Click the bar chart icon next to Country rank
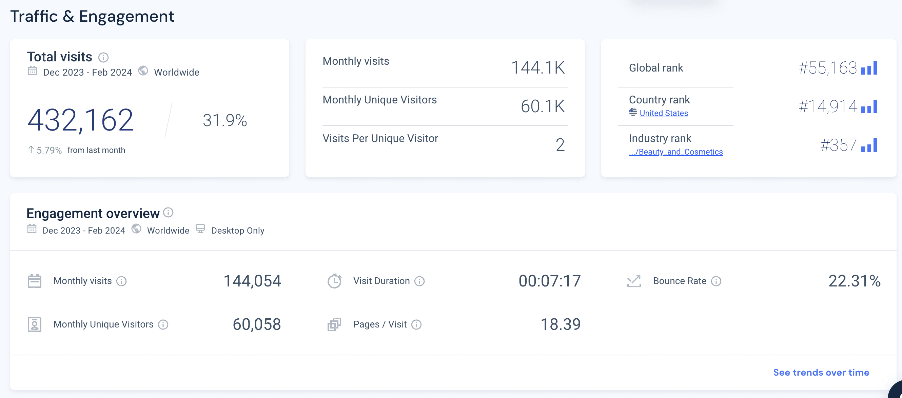This screenshot has width=902, height=398. [x=869, y=106]
